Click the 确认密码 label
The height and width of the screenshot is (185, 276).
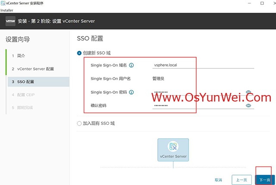[98, 105]
